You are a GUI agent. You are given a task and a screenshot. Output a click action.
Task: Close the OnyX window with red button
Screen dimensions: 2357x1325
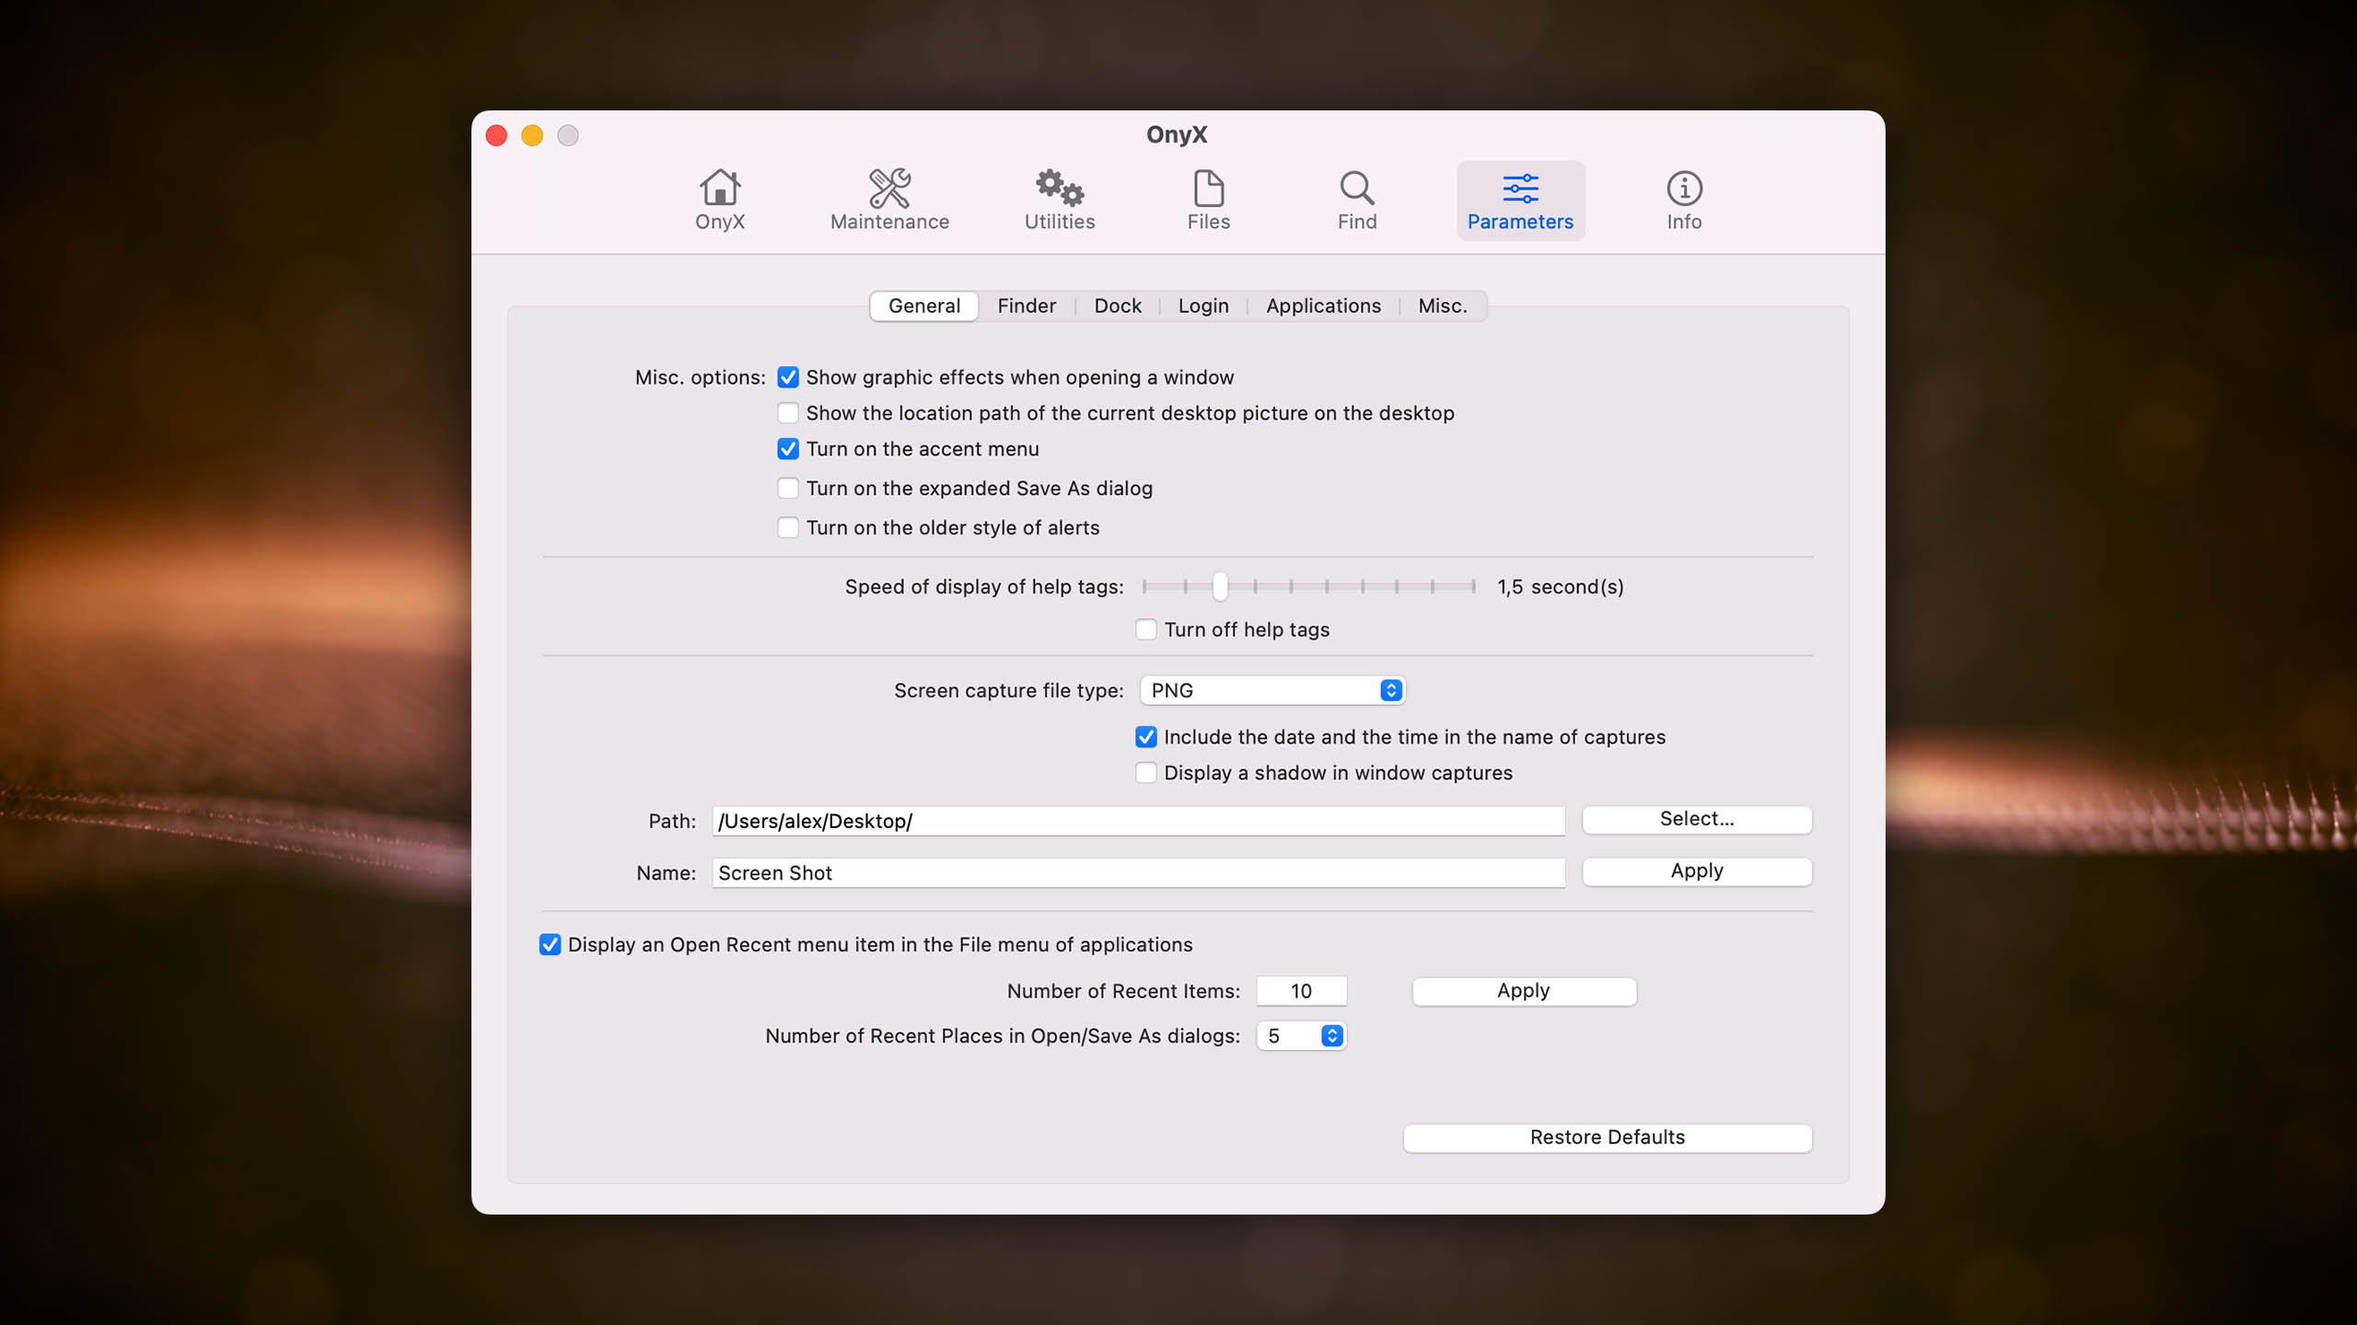pos(496,135)
